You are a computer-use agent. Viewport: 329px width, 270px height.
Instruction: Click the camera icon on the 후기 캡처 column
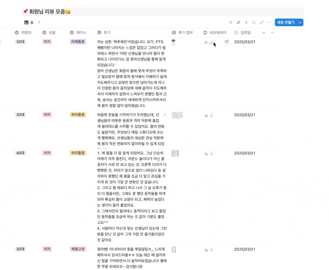coord(173,33)
